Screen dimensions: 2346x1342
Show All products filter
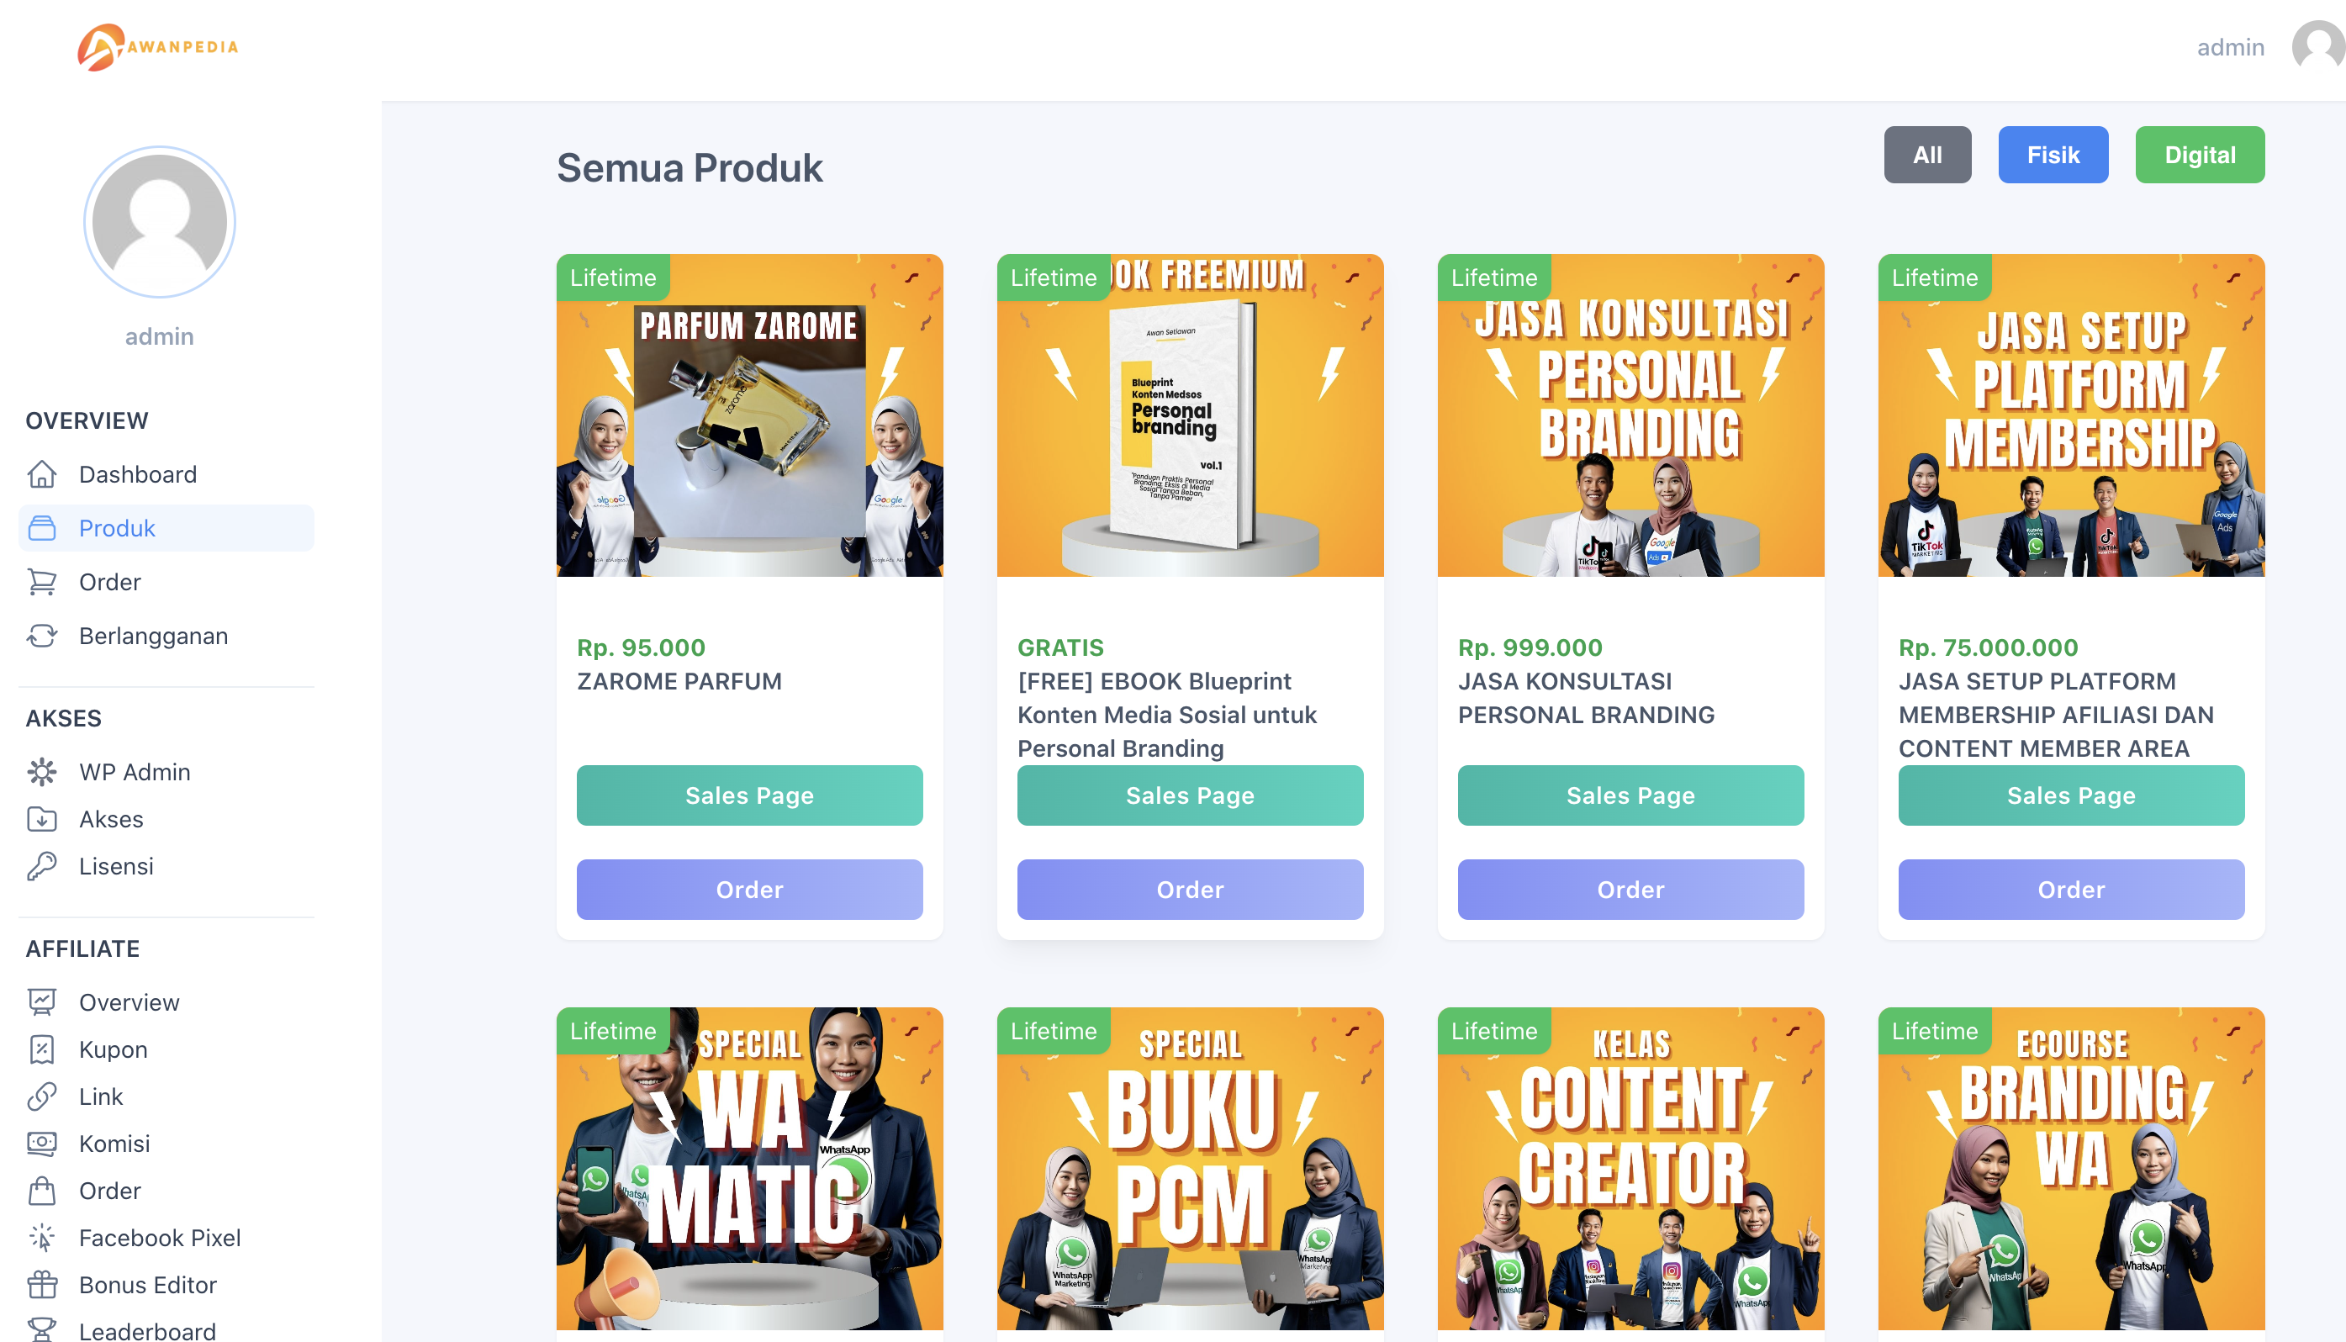point(1926,155)
